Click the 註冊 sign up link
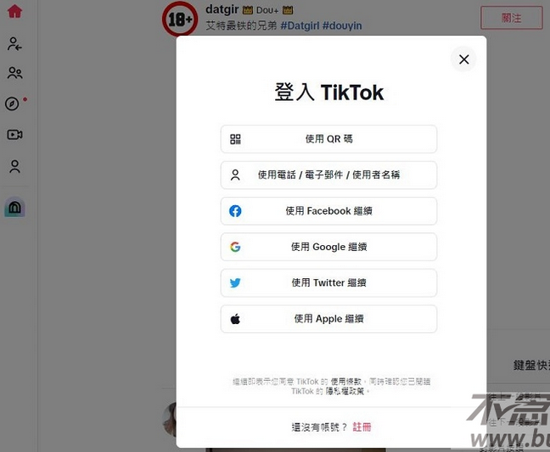The height and width of the screenshot is (452, 550). (x=362, y=427)
